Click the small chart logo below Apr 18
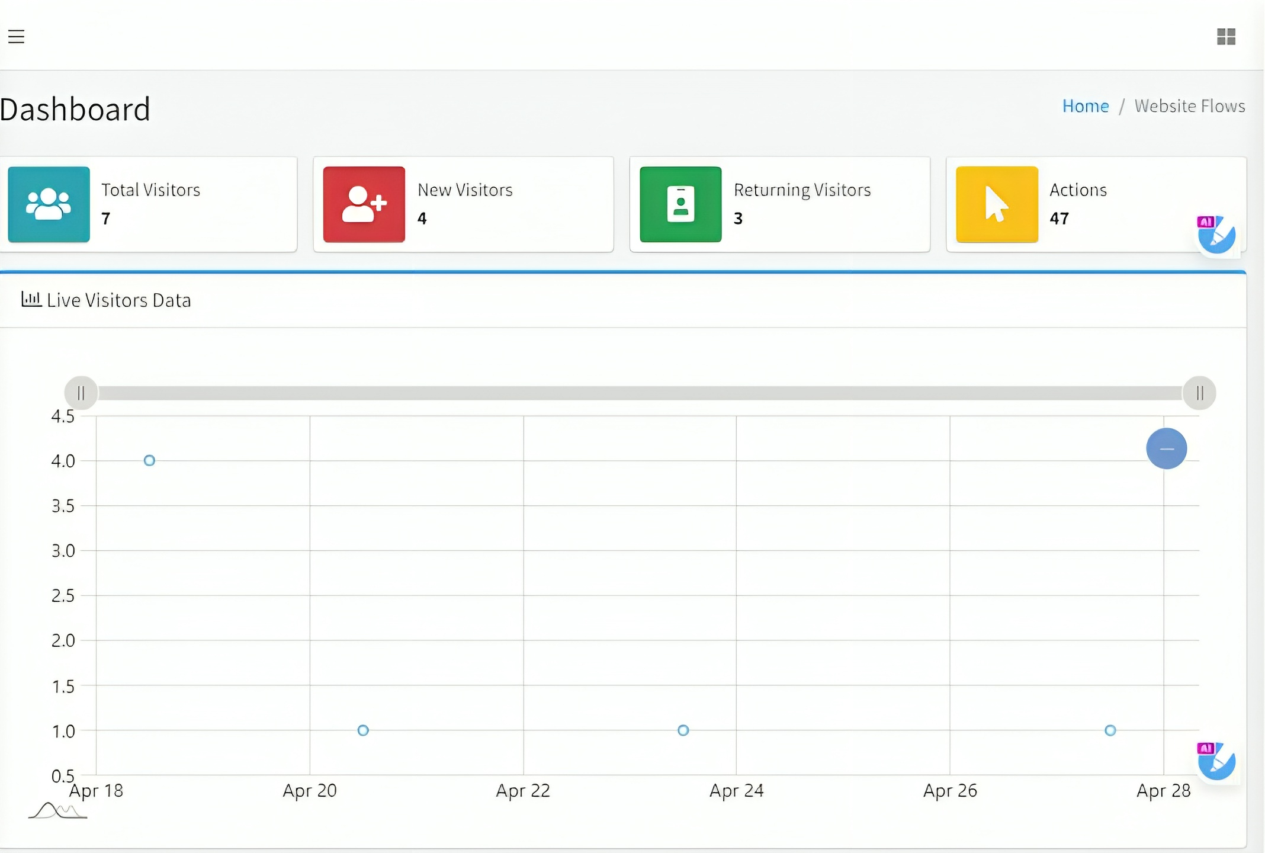This screenshot has width=1265, height=853. (x=57, y=811)
